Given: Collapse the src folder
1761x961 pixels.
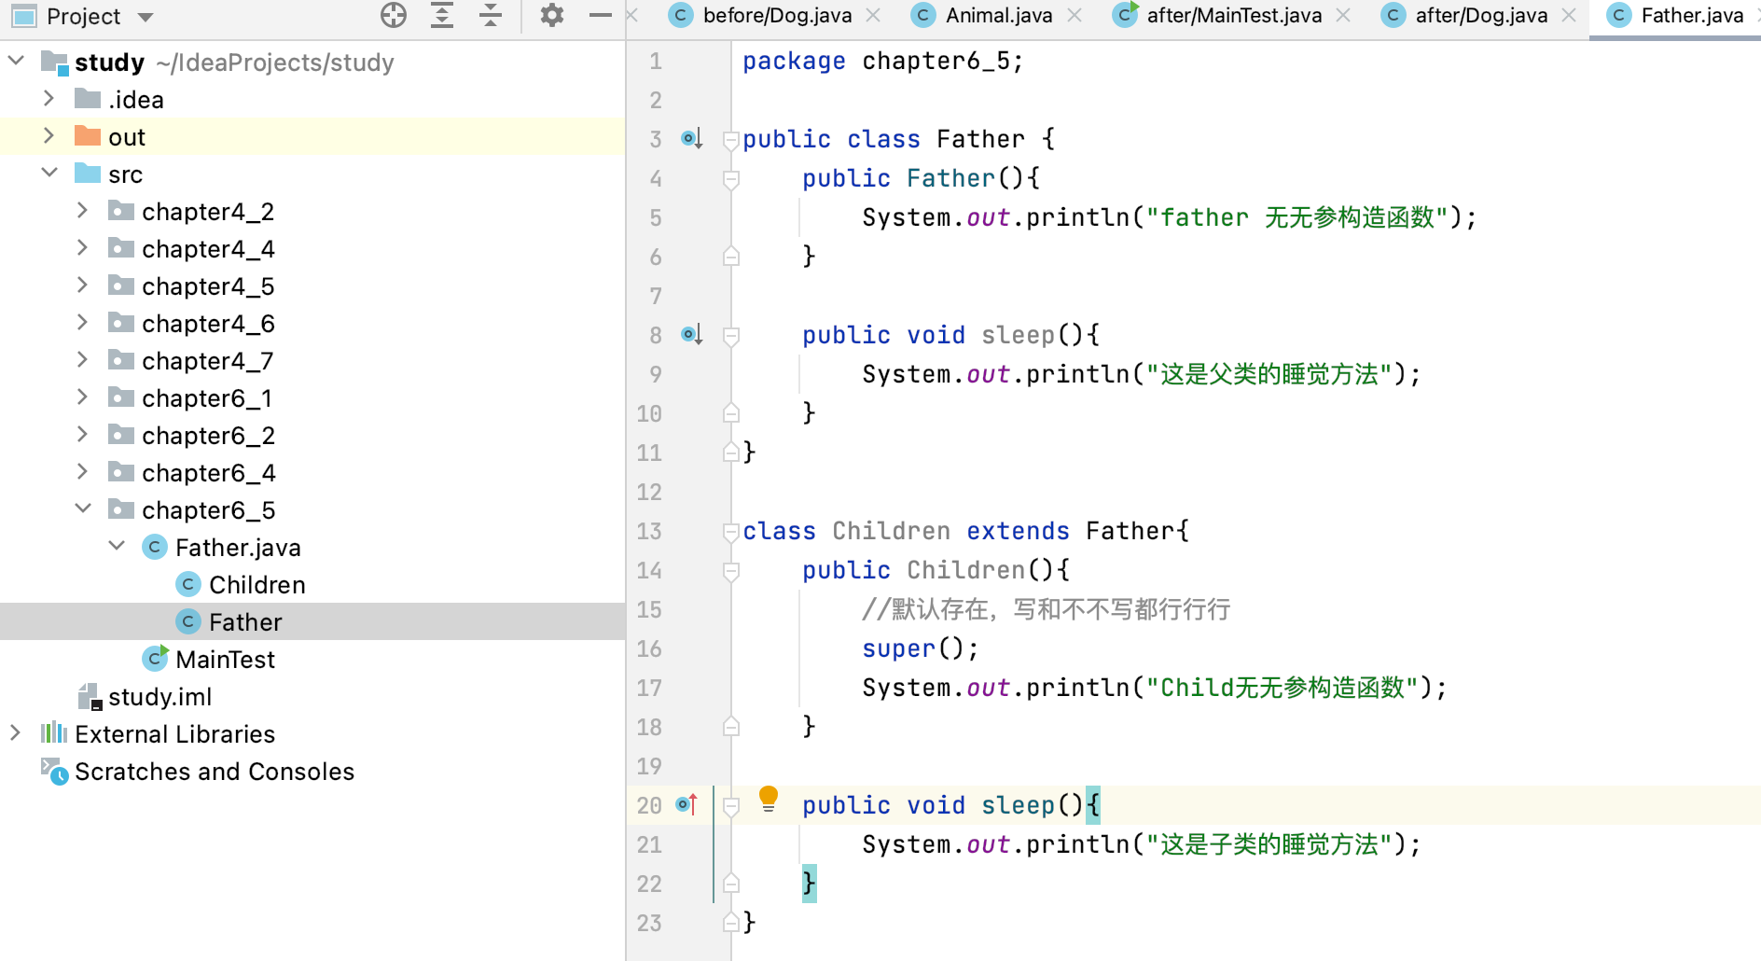Looking at the screenshot, I should coord(49,174).
